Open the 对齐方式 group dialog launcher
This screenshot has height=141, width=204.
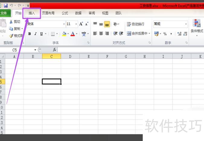[149, 42]
